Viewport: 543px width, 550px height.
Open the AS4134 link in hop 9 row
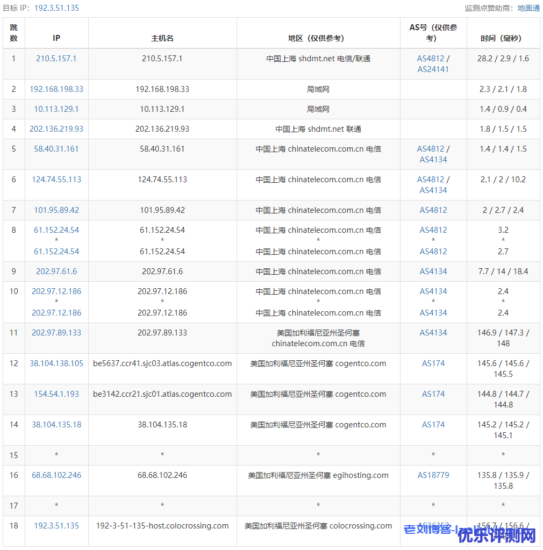433,272
